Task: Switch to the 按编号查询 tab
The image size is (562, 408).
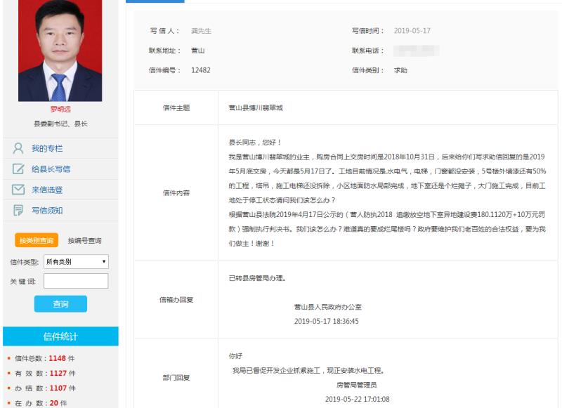Action: (84, 241)
